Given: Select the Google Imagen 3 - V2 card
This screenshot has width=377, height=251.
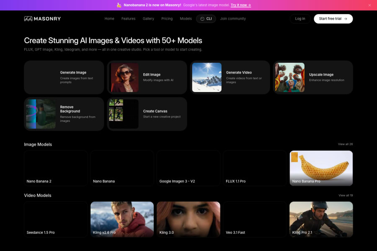Looking at the screenshot, I should tap(188, 168).
